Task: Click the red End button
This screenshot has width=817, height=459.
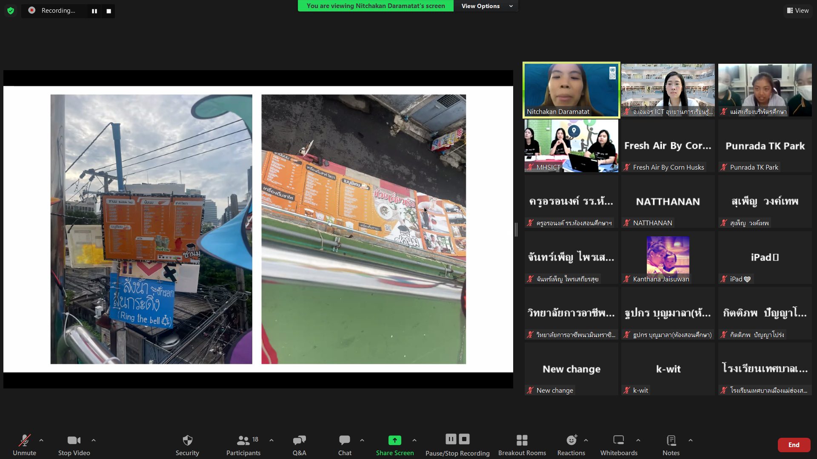Action: tap(794, 445)
